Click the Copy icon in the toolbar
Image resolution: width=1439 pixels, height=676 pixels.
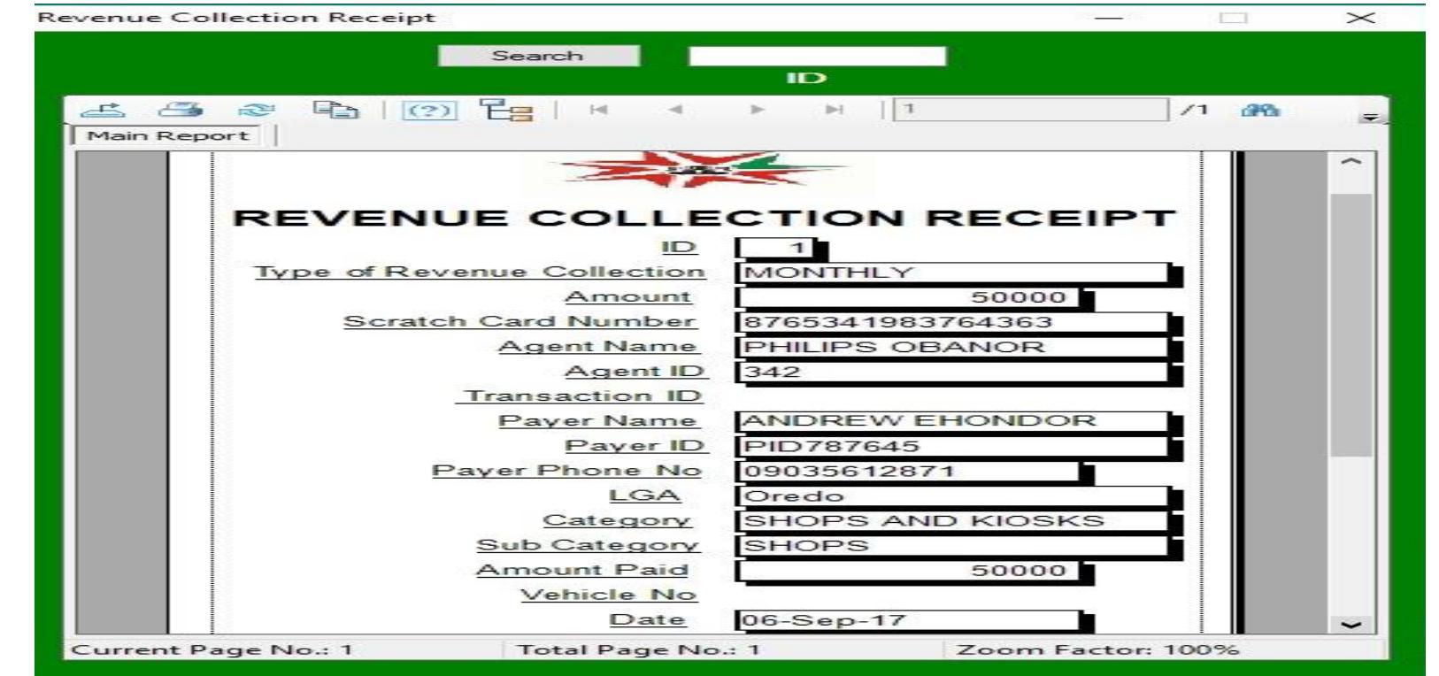[x=335, y=110]
